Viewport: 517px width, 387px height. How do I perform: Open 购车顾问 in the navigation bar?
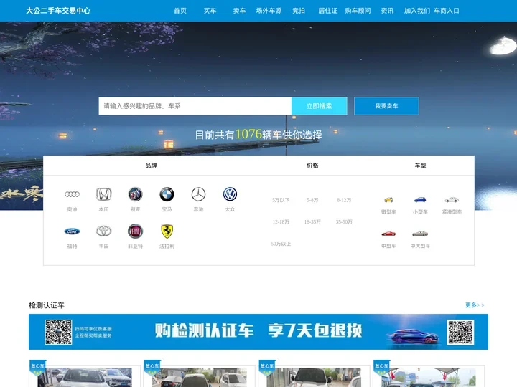coord(358,11)
